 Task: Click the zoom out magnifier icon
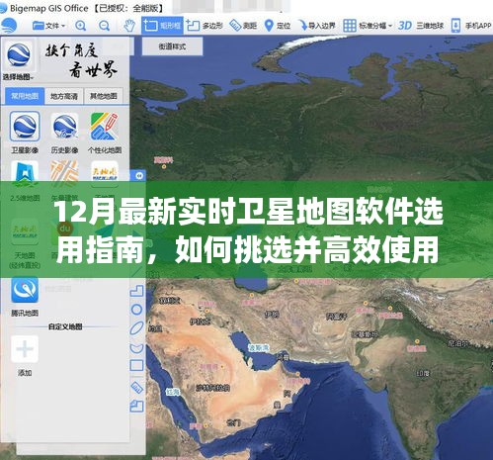pyautogui.click(x=105, y=26)
